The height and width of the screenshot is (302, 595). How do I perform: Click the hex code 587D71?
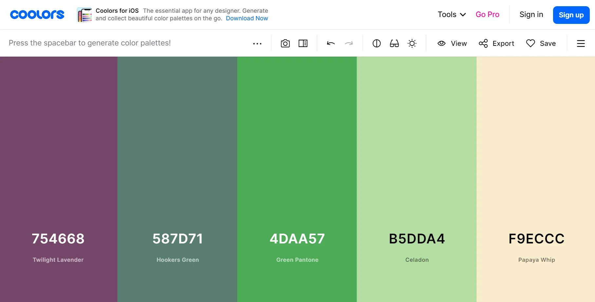pyautogui.click(x=178, y=239)
